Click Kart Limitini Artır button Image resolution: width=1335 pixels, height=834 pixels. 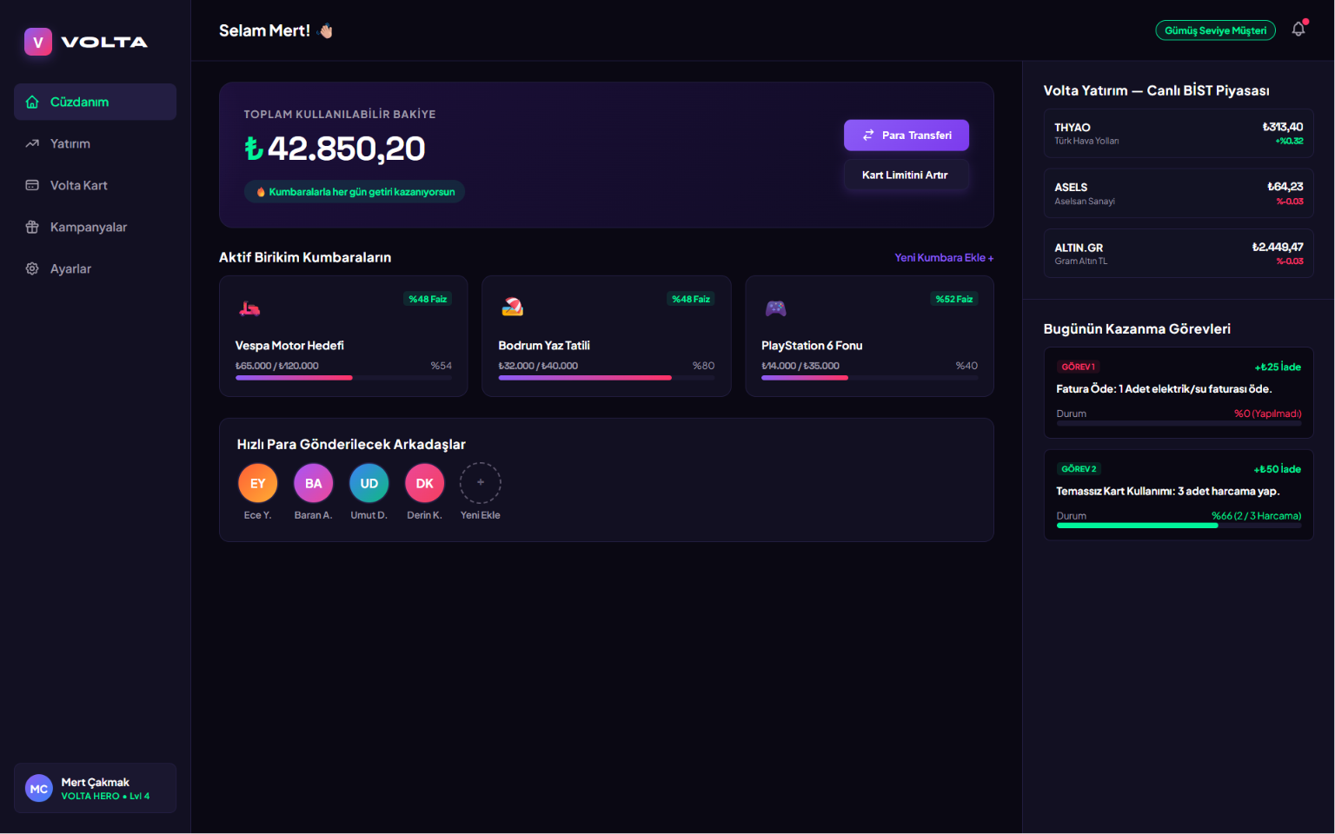[x=907, y=175]
